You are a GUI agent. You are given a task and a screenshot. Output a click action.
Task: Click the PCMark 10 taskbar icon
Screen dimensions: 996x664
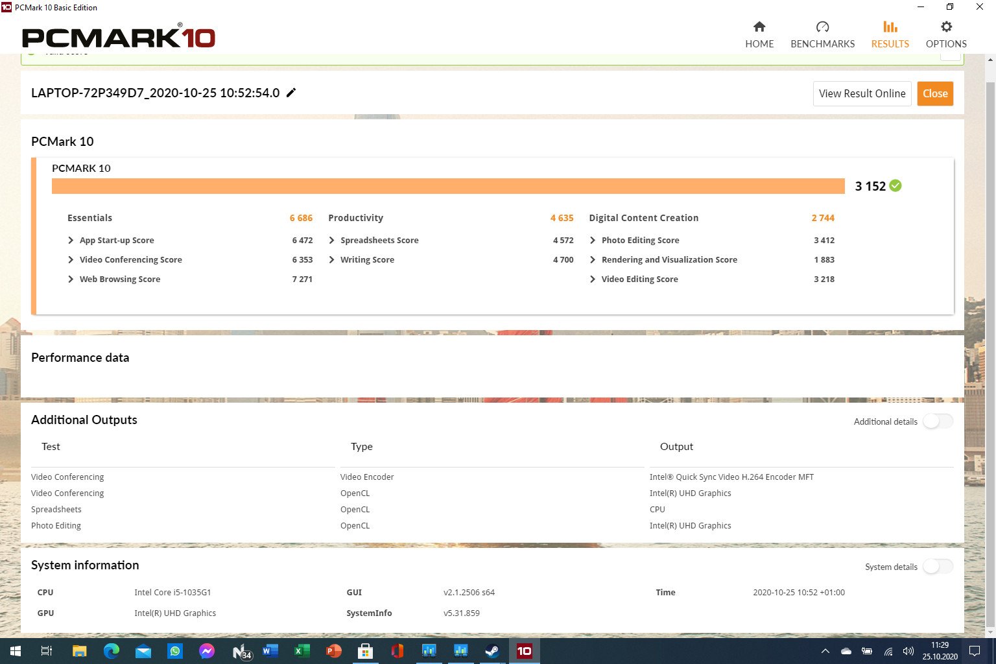coord(524,651)
